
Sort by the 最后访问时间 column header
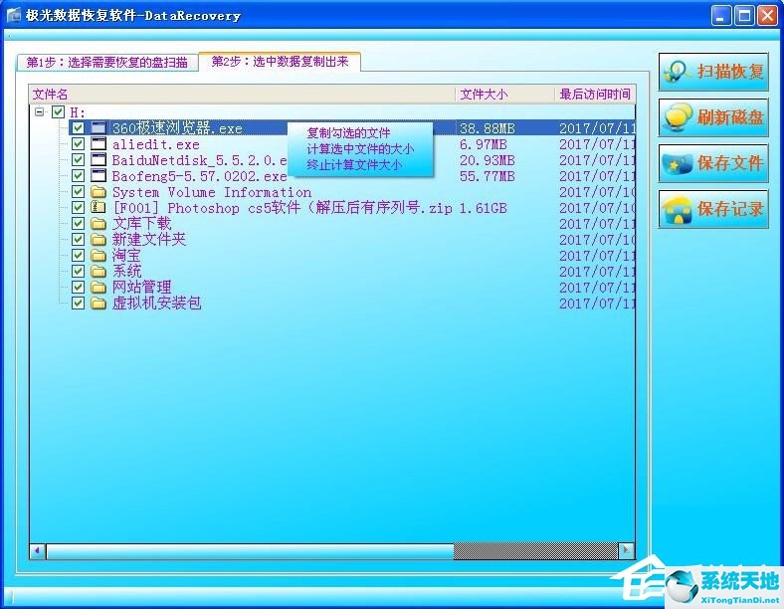[x=595, y=94]
